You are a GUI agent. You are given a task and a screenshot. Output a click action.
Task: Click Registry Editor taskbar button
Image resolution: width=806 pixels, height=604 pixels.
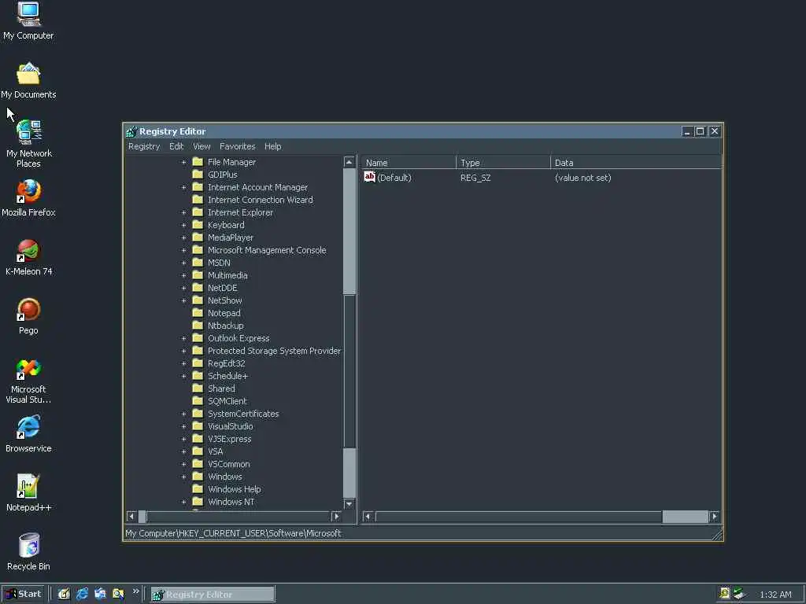[x=213, y=595]
